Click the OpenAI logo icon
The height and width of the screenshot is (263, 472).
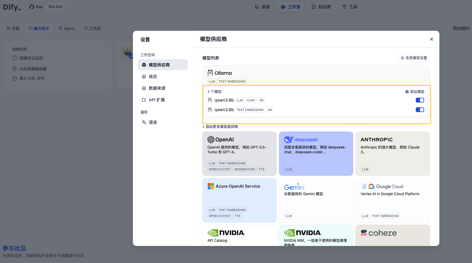211,140
